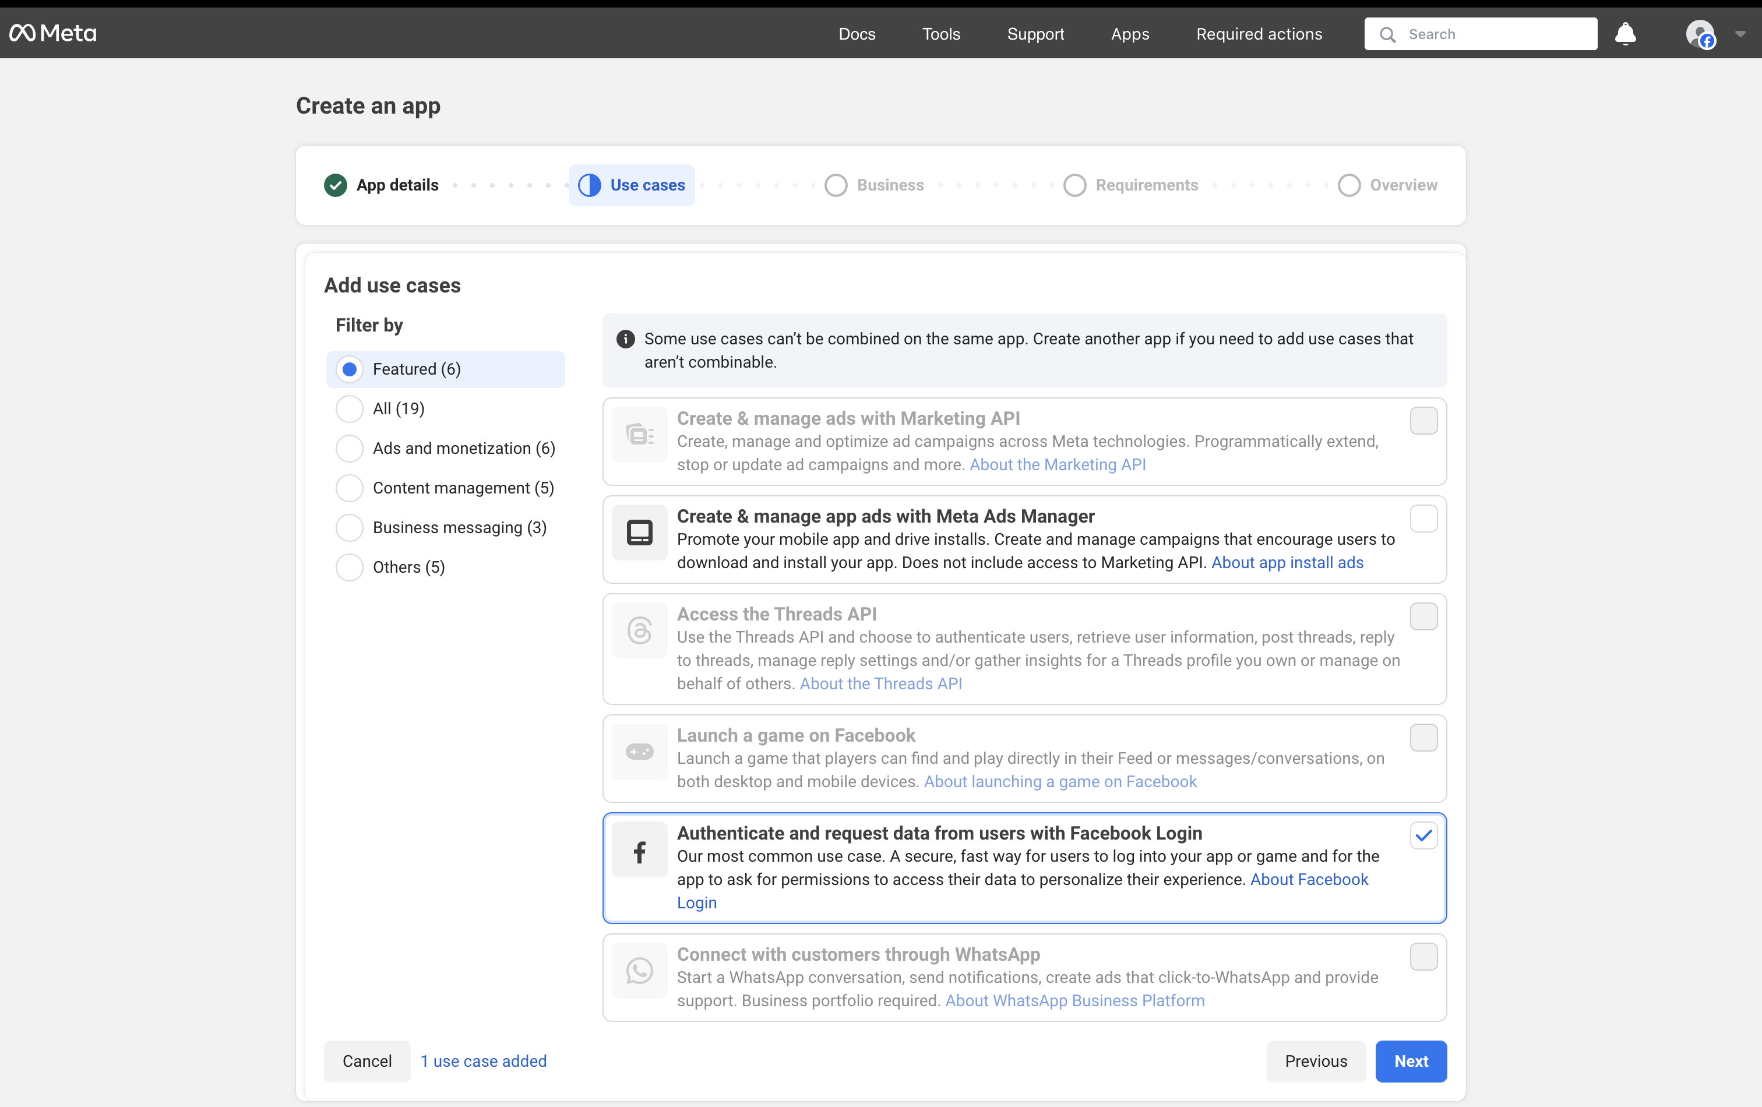This screenshot has height=1107, width=1762.
Task: Click the blue Next button
Action: [x=1410, y=1061]
